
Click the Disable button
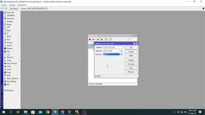tap(131, 60)
